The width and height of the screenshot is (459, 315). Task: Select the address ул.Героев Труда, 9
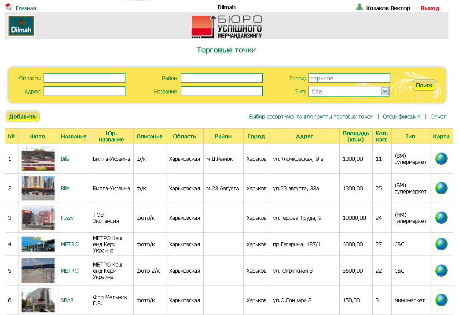(297, 218)
